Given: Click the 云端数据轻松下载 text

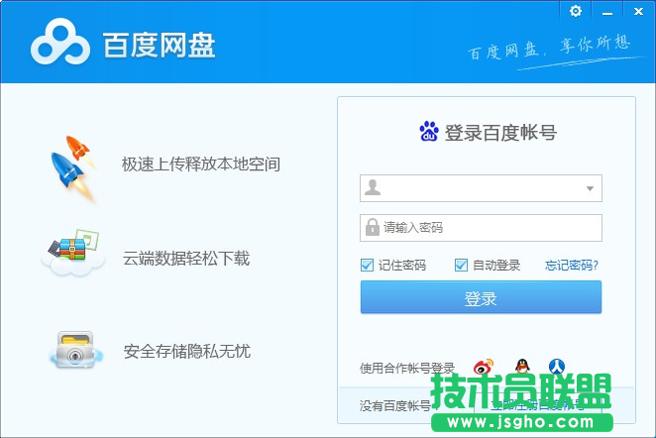Looking at the screenshot, I should click(x=185, y=258).
